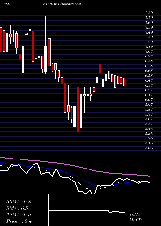Image resolution: width=161 pixels, height=226 pixels.
Task: Click the 50MA : 6.8 readout
Action: coord(19,202)
